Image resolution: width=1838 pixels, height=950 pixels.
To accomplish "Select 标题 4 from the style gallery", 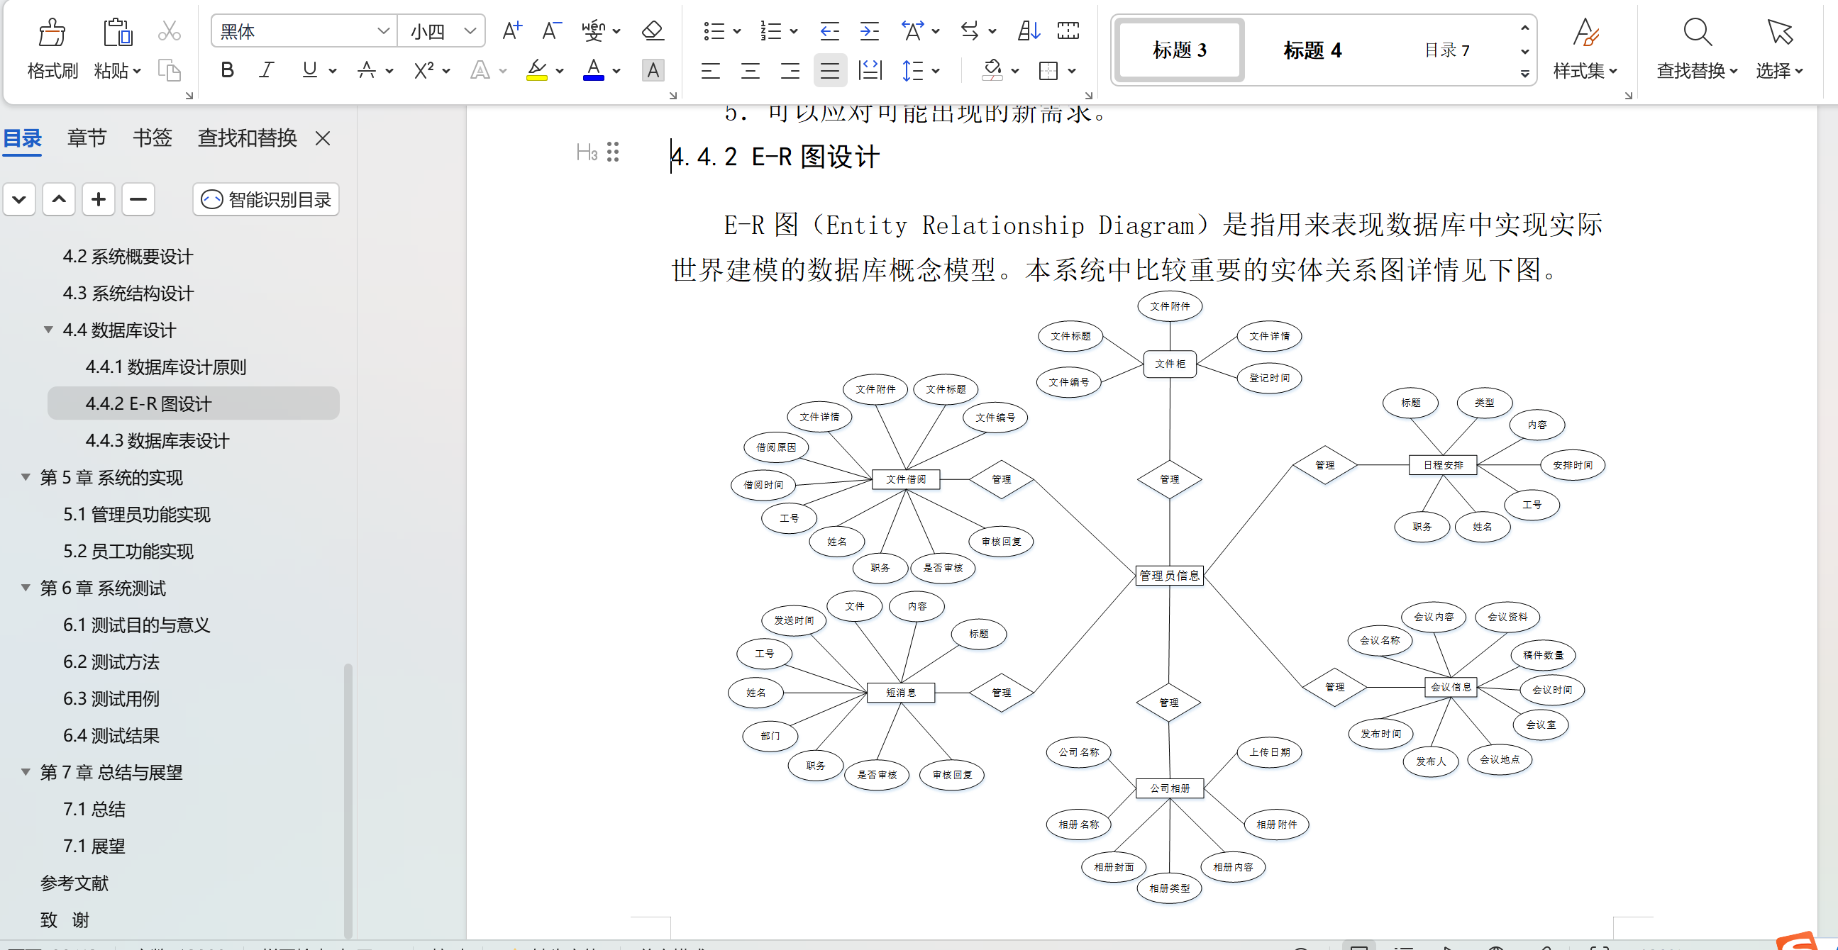I will tap(1313, 50).
